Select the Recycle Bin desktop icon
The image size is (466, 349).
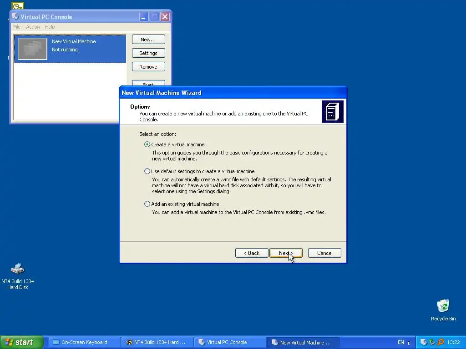443,310
